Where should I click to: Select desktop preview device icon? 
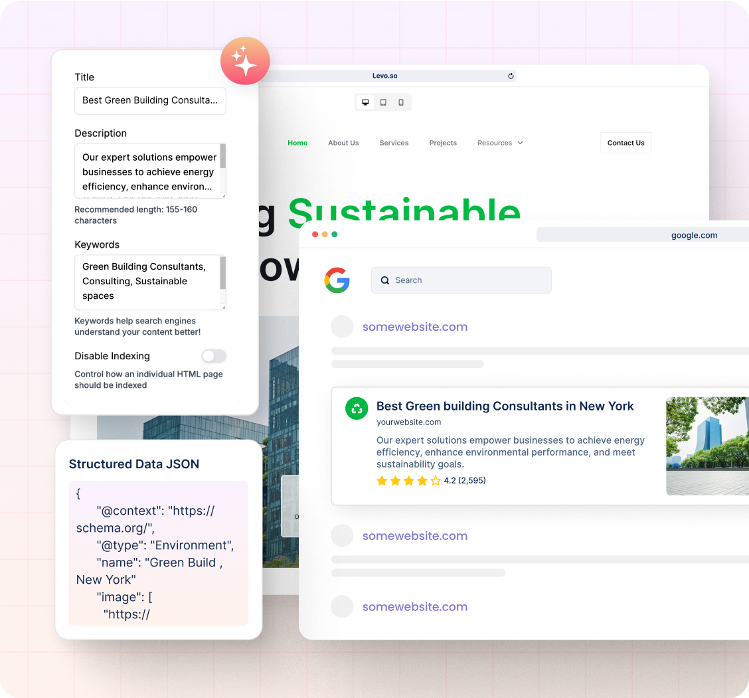coord(365,102)
